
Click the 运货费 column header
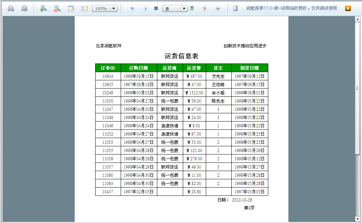click(194, 68)
